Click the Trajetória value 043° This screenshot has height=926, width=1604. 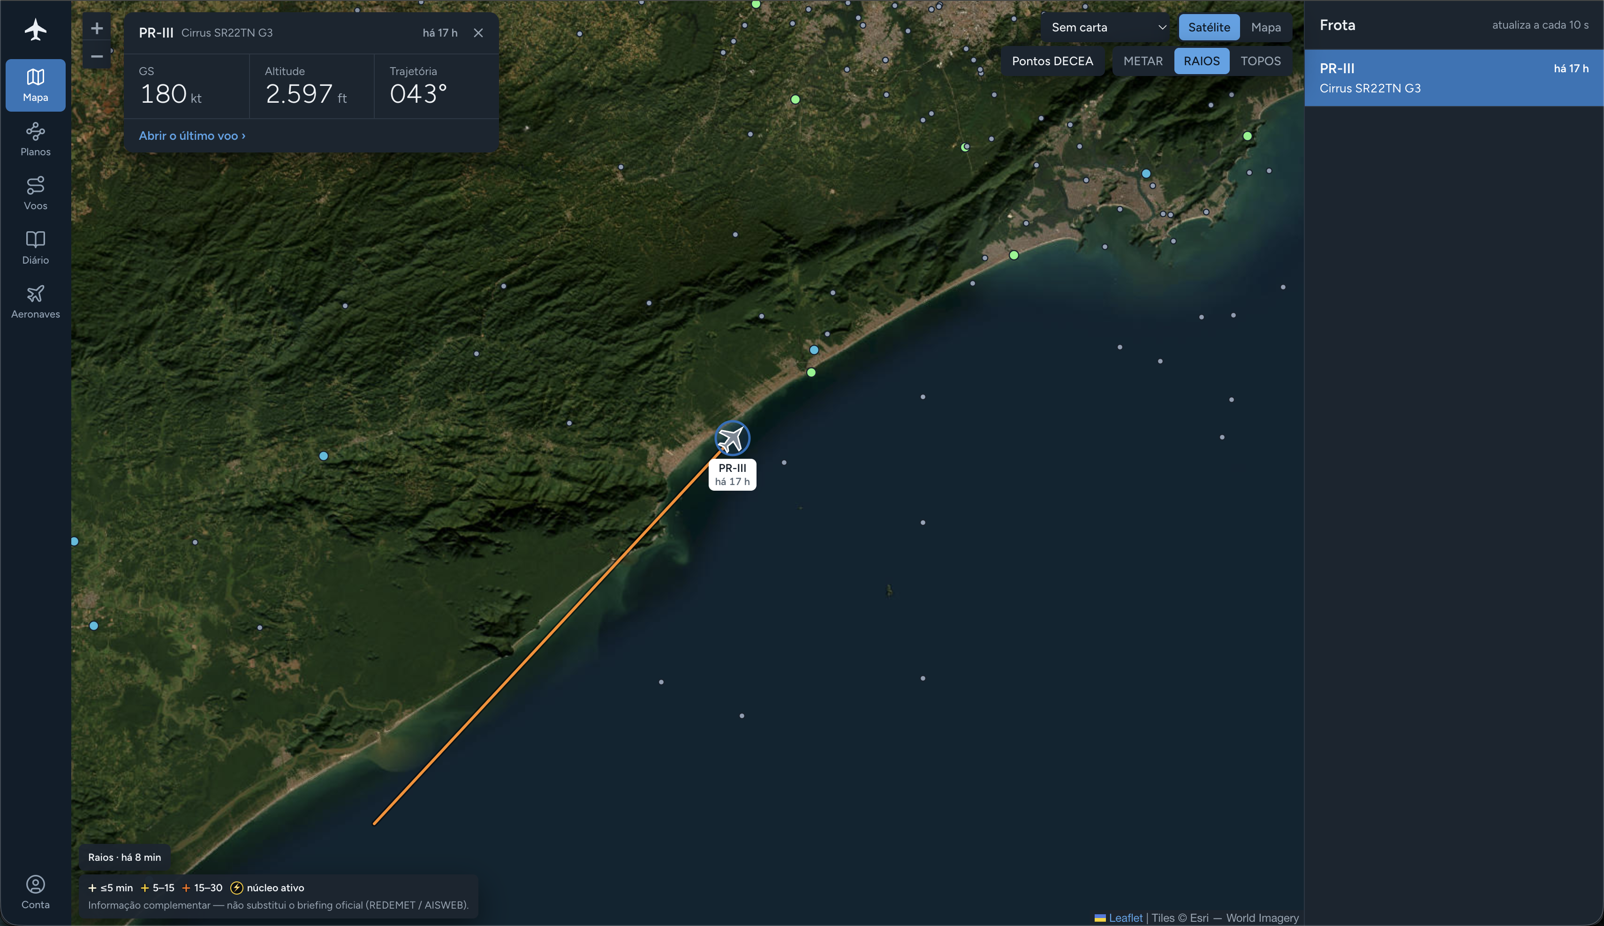[418, 94]
